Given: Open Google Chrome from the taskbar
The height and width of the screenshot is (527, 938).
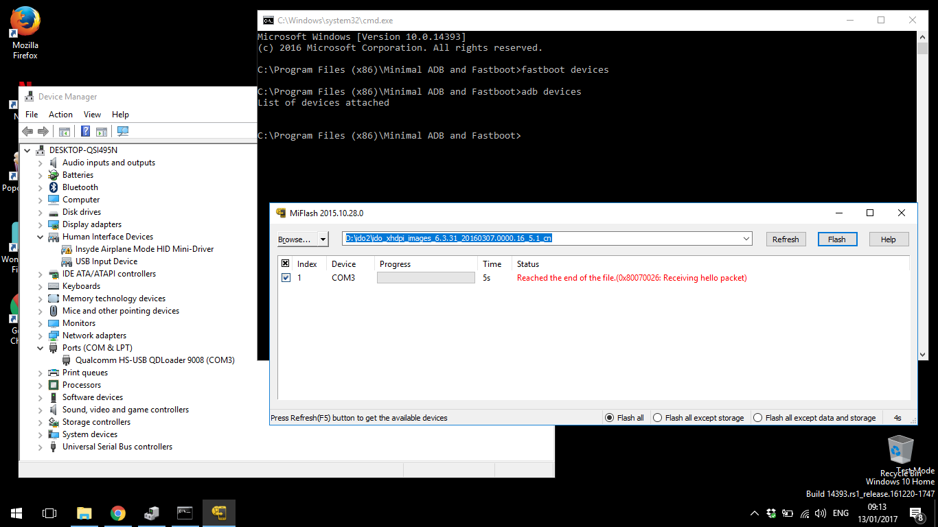Looking at the screenshot, I should [x=118, y=513].
